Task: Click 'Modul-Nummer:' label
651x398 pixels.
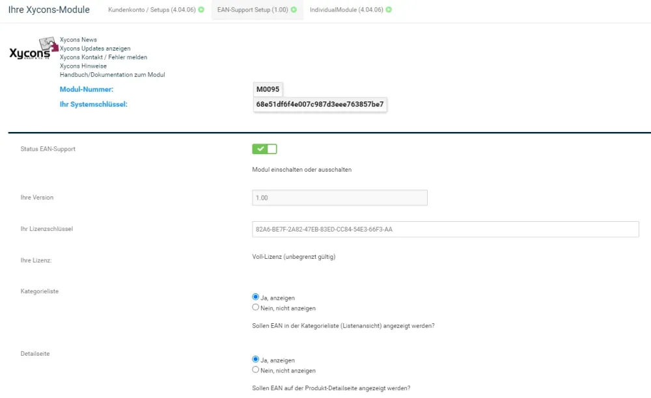Action: pyautogui.click(x=87, y=89)
